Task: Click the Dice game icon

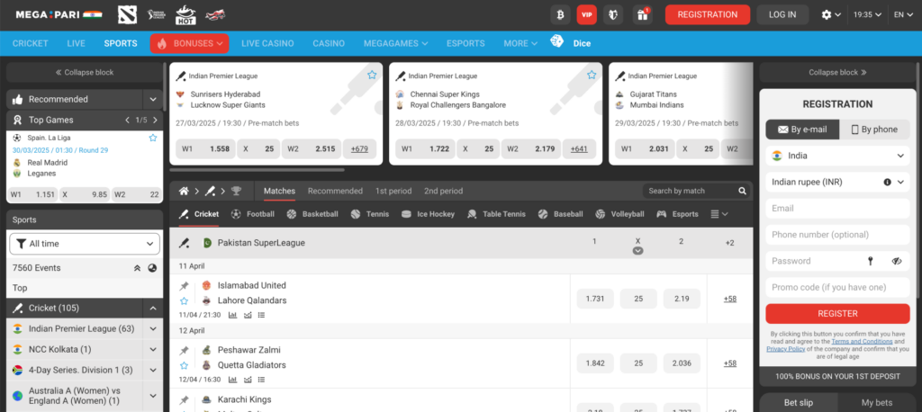Action: (557, 42)
